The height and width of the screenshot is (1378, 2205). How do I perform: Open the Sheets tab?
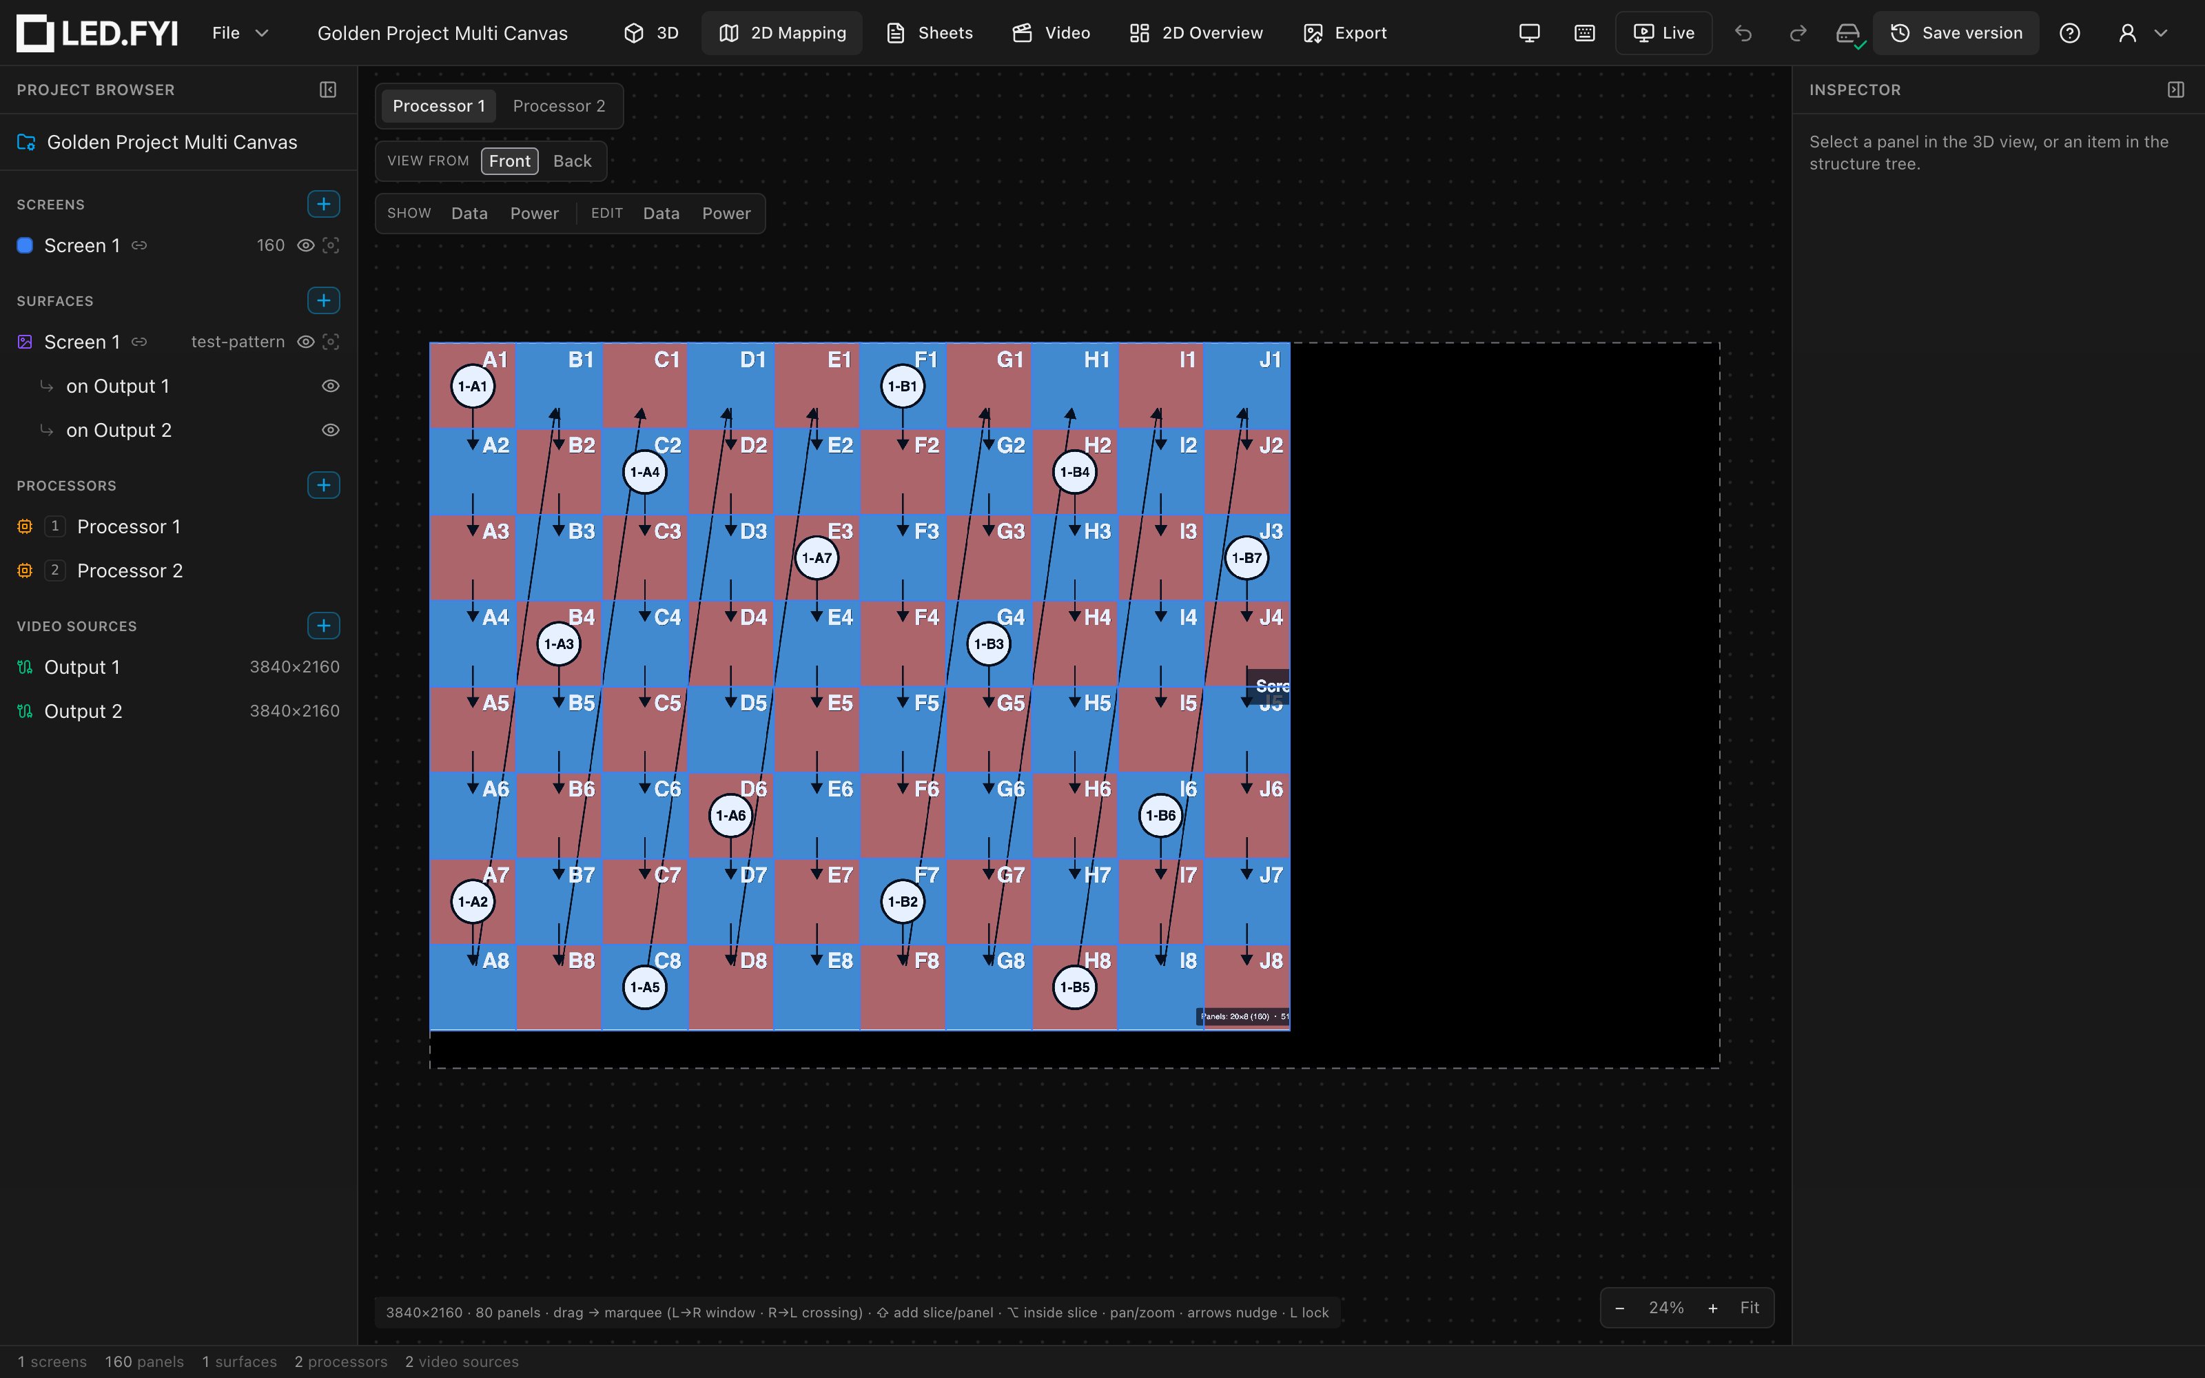coord(930,34)
